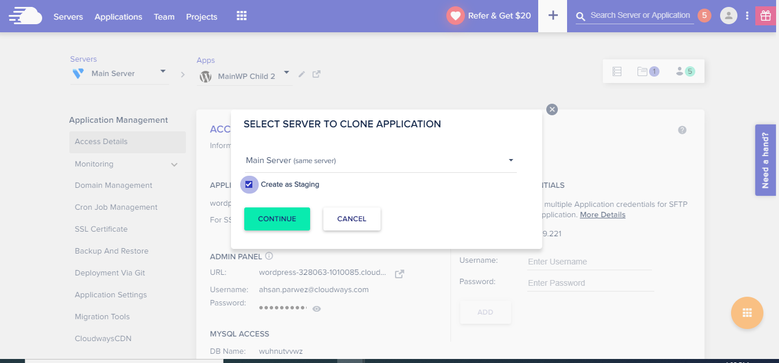Image resolution: width=779 pixels, height=363 pixels.
Task: Select Access Details in sidebar
Action: pyautogui.click(x=128, y=142)
